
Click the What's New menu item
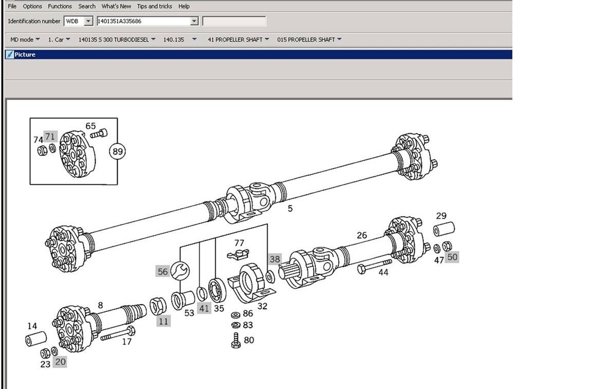click(116, 6)
